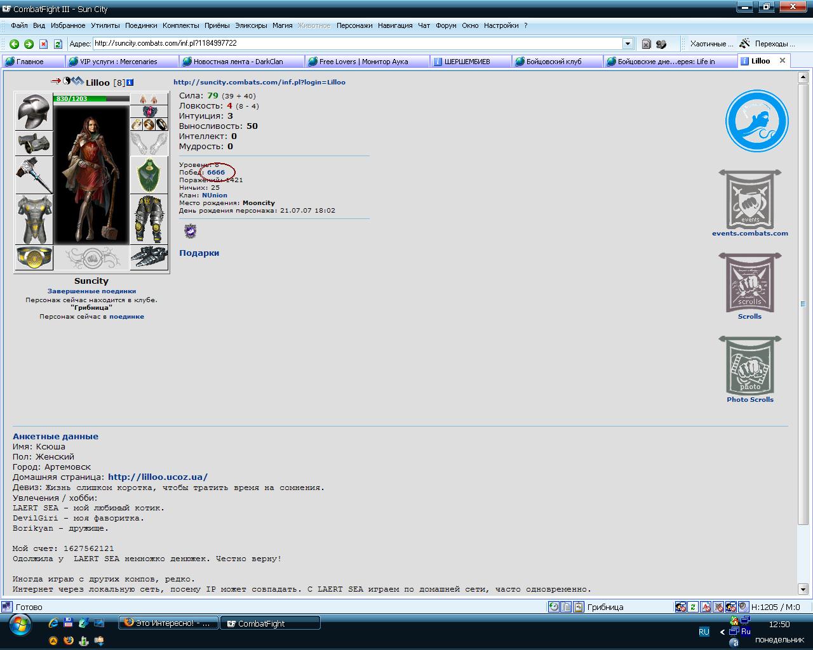Open the Навигация menu

pyautogui.click(x=394, y=25)
